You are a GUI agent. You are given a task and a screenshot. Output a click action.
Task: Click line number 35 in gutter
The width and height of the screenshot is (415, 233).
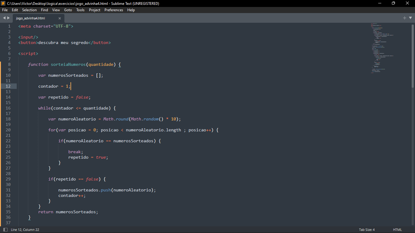point(8,212)
